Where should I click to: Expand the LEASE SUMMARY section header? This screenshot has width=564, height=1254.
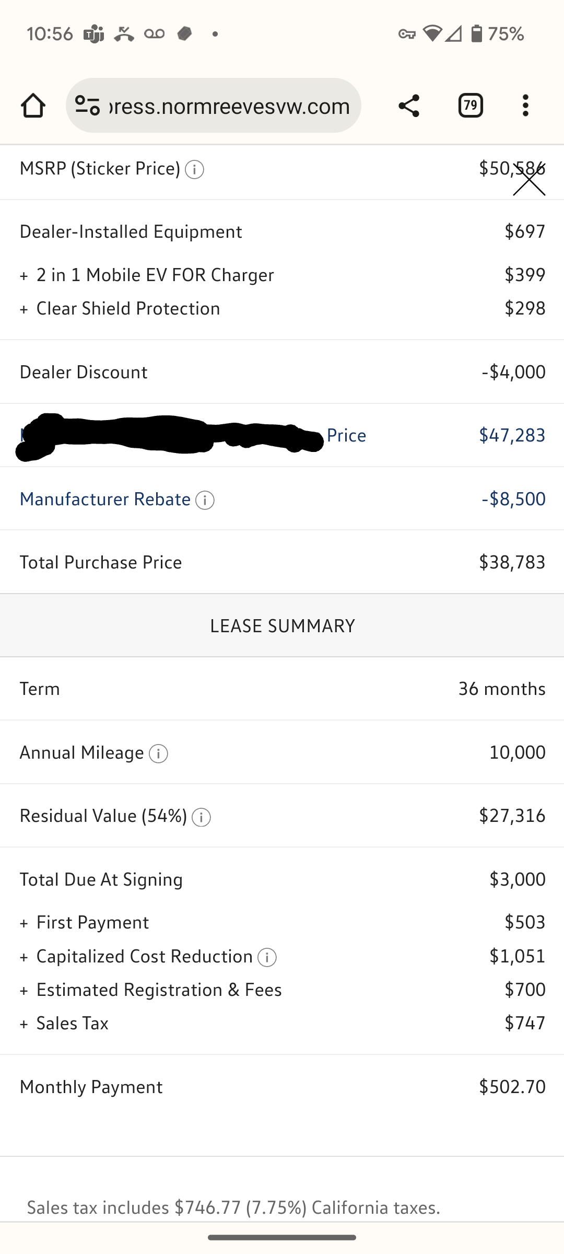282,625
